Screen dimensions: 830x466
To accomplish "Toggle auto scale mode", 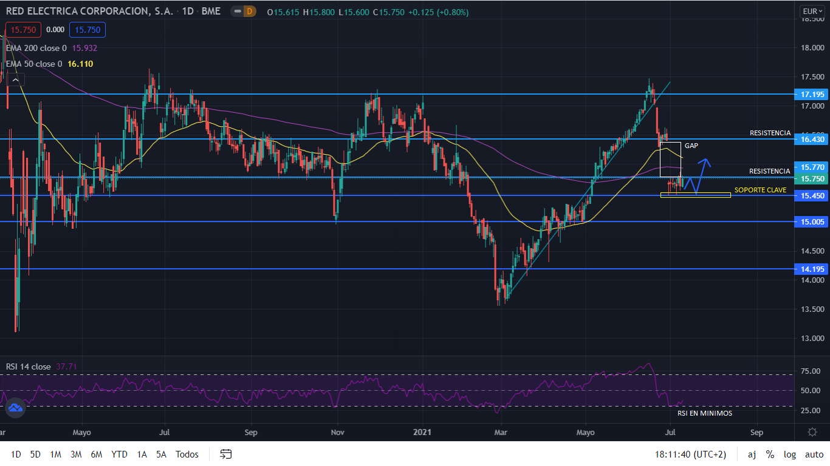I will click(814, 454).
